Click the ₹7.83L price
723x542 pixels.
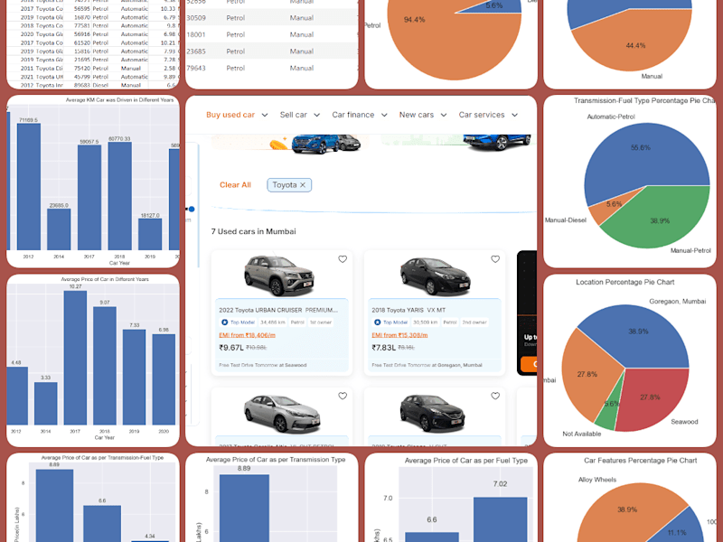[383, 348]
